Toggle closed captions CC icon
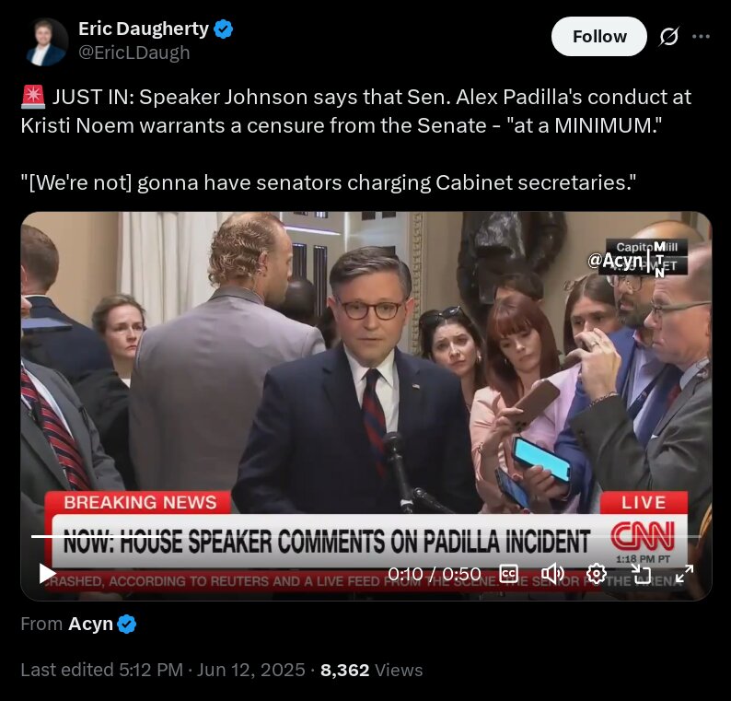 (x=508, y=574)
